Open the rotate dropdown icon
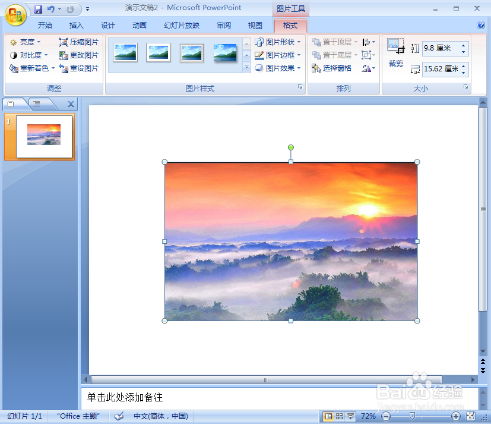The width and height of the screenshot is (491, 424). [369, 68]
